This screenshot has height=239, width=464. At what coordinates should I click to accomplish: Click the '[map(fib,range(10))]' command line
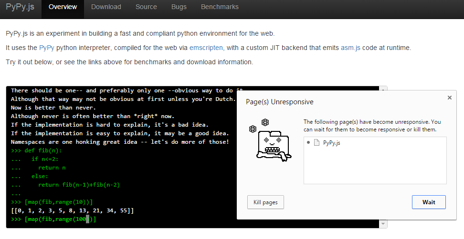point(52,202)
